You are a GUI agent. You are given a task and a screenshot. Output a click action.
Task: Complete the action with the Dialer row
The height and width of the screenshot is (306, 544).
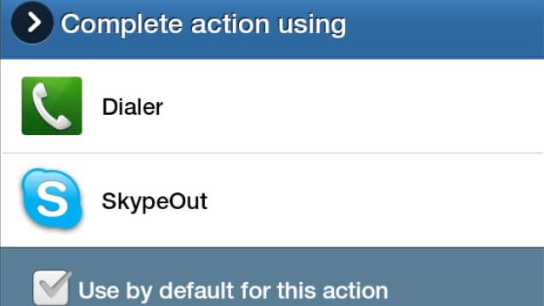[272, 105]
